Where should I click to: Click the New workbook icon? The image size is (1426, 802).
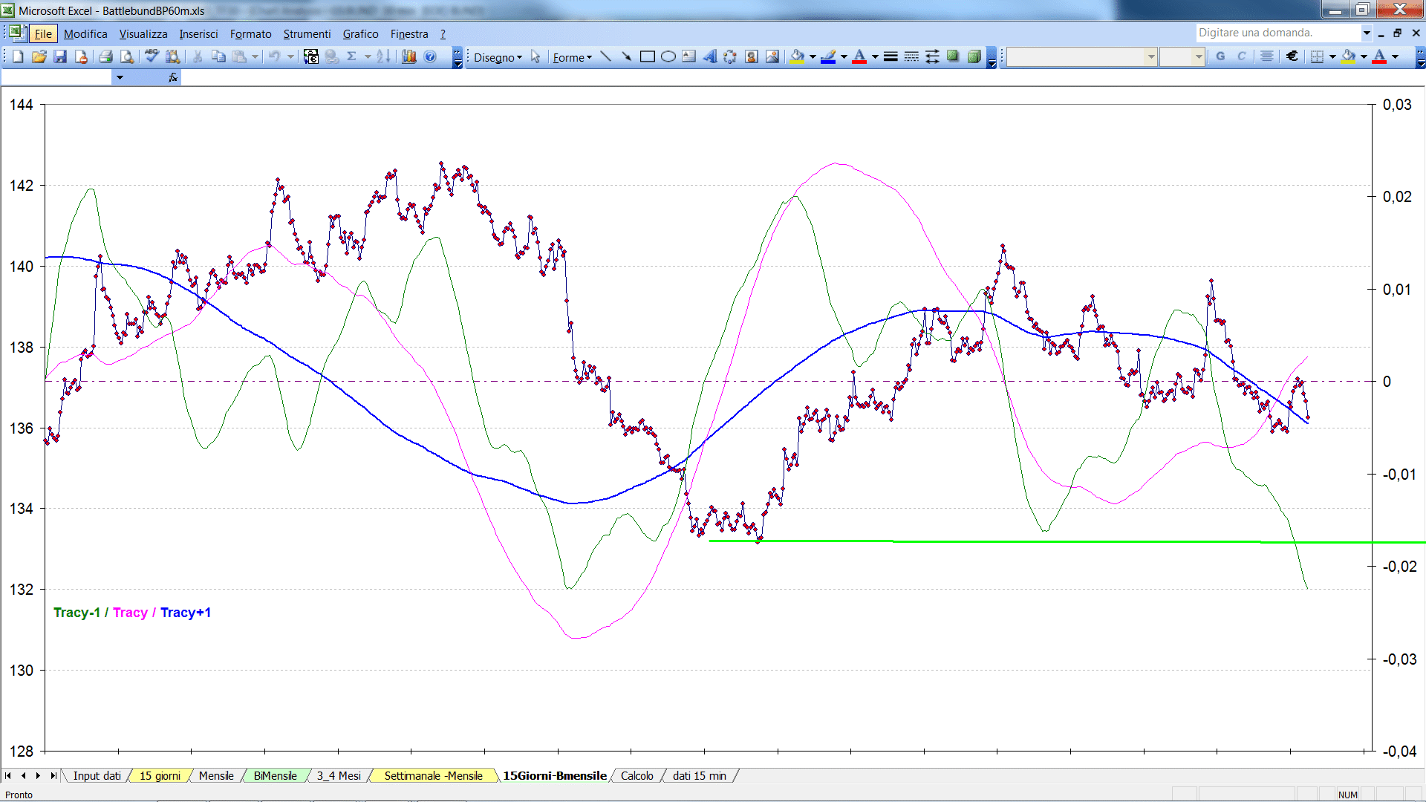tap(18, 56)
